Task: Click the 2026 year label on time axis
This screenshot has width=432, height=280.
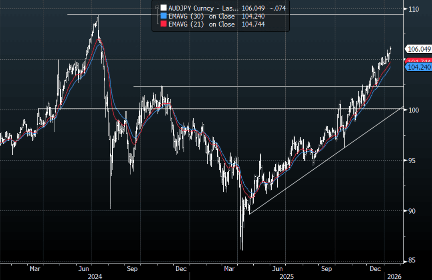Action: (x=393, y=276)
